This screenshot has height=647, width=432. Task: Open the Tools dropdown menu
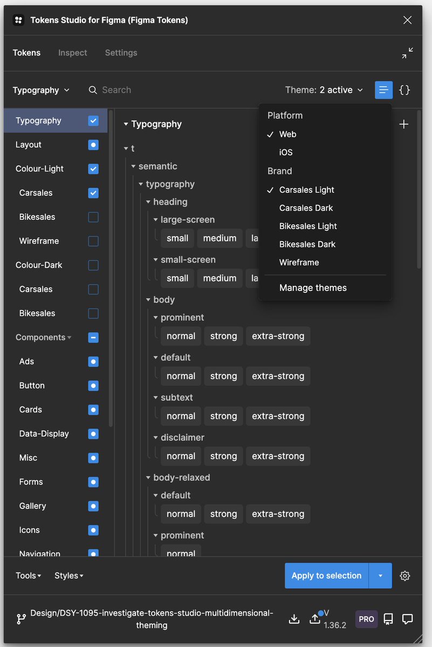coord(29,576)
